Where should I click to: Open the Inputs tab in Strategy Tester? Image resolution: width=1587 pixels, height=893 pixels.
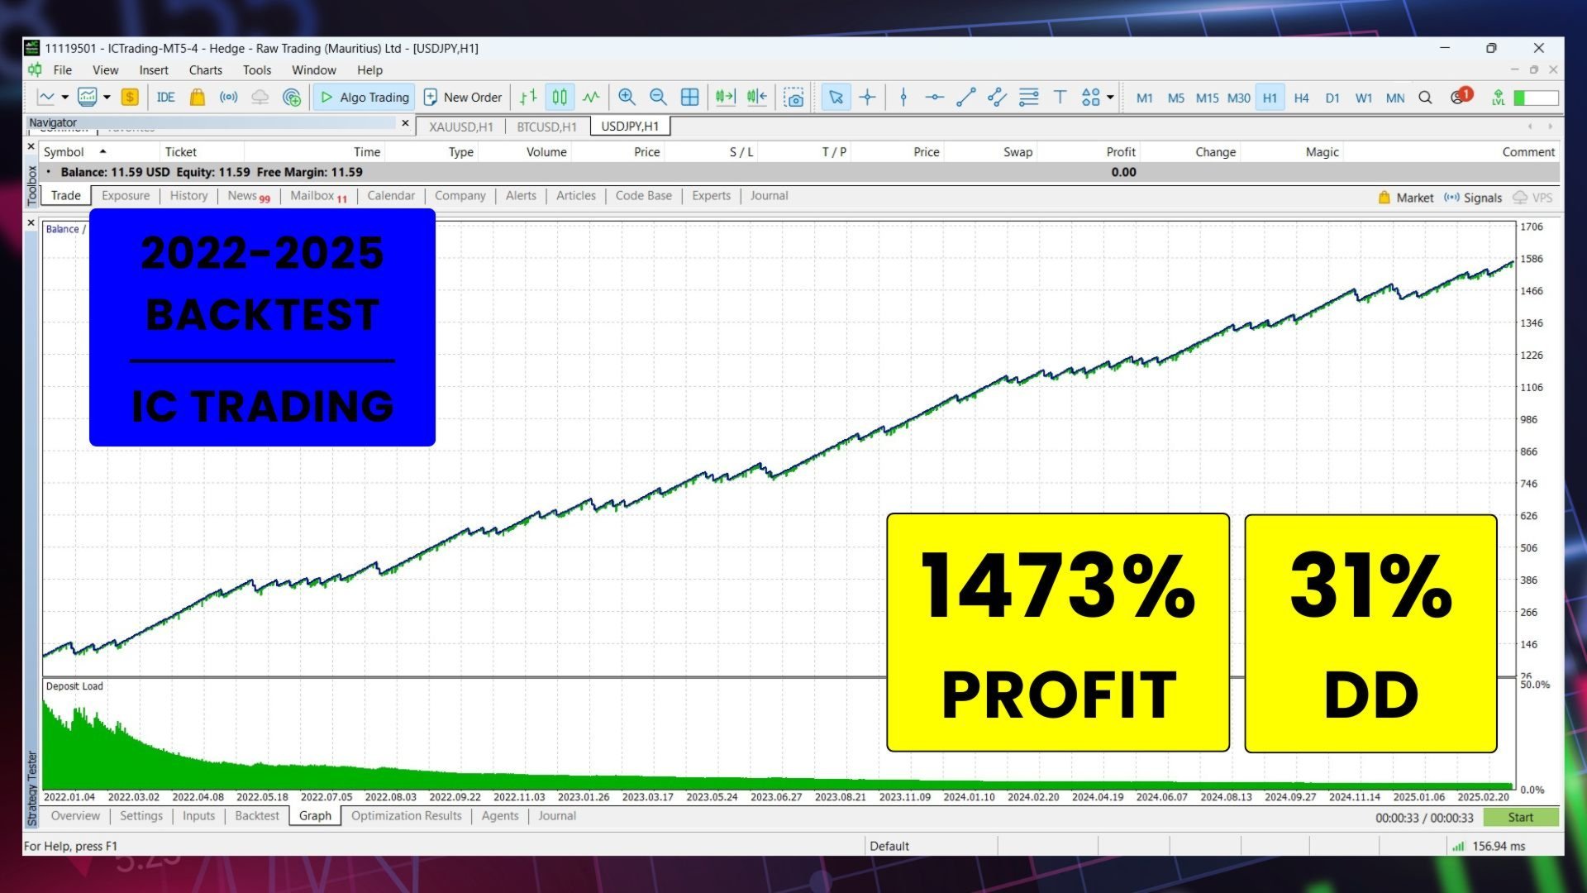coord(198,816)
